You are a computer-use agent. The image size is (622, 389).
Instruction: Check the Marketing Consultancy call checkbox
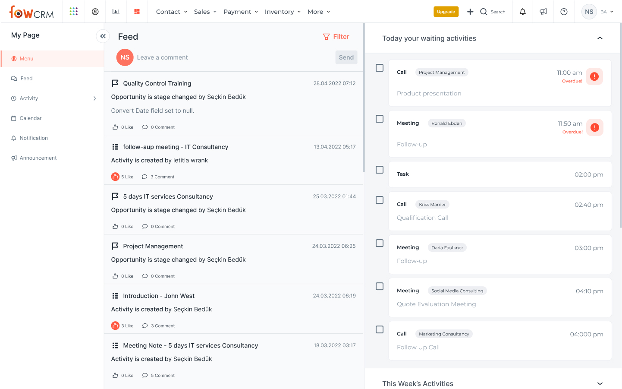pyautogui.click(x=380, y=329)
